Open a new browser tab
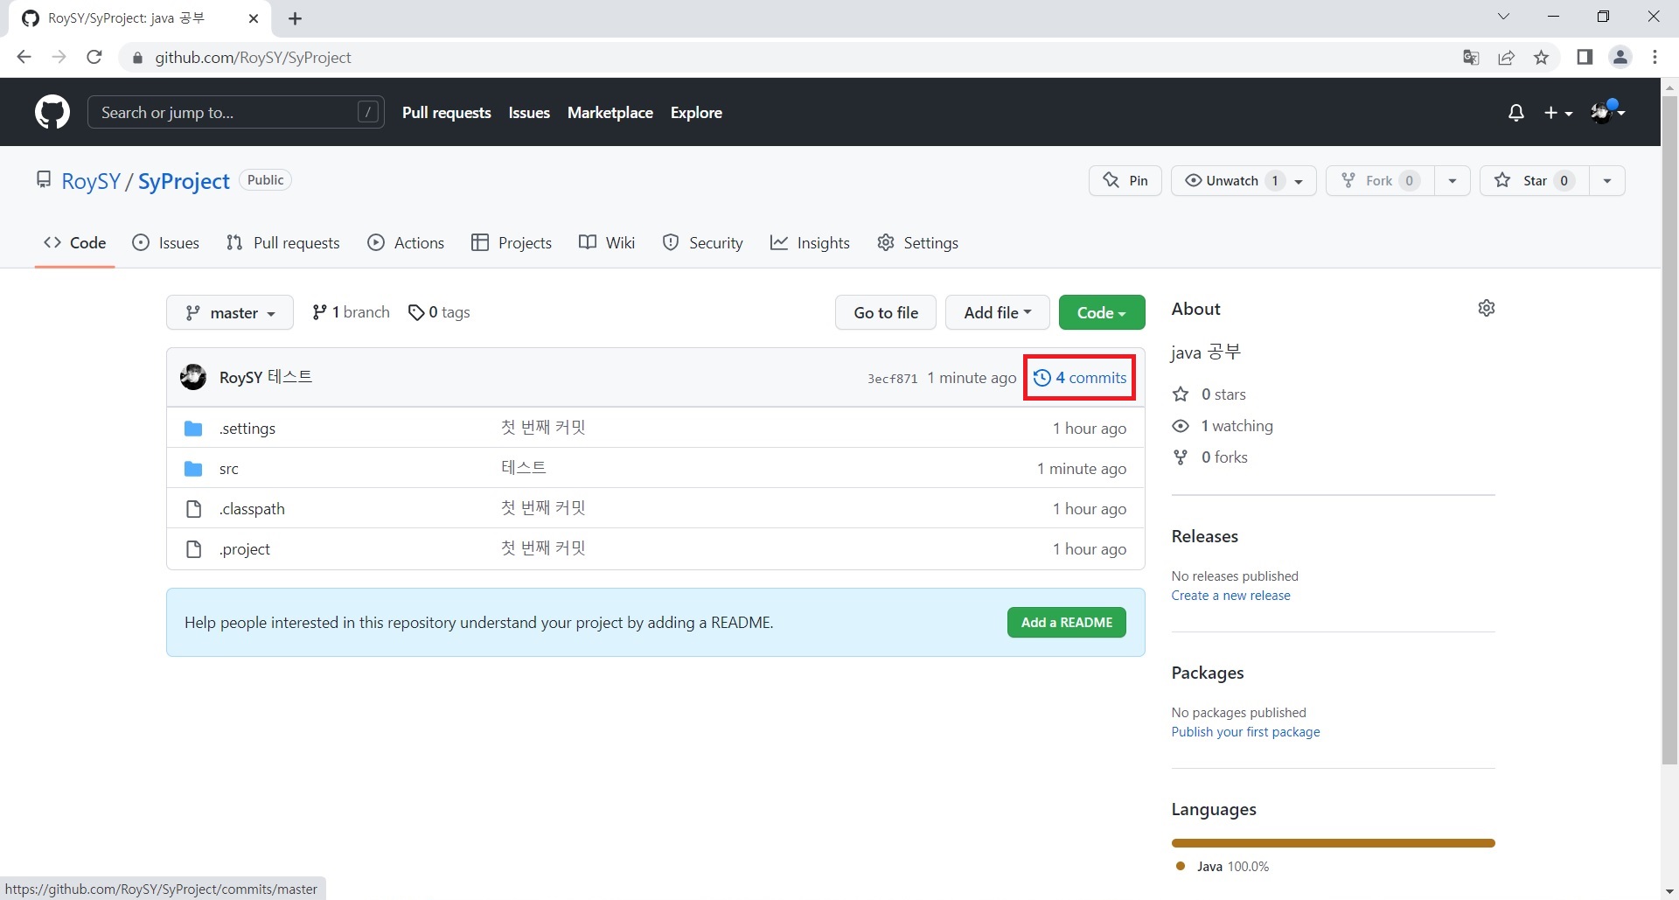The image size is (1679, 900). pyautogui.click(x=296, y=18)
